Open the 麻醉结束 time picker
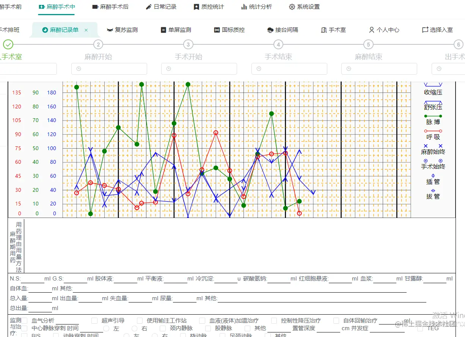 [379, 69]
